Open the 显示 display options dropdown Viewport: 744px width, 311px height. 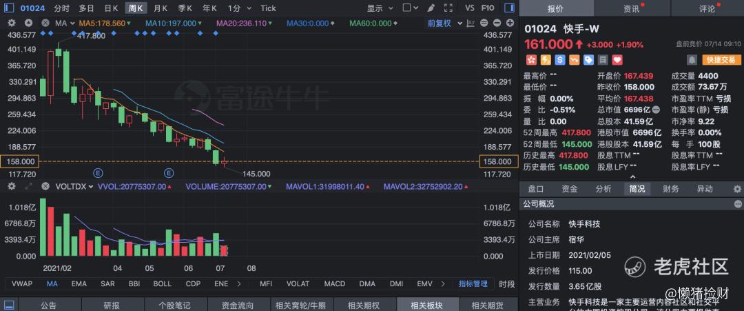point(380,8)
